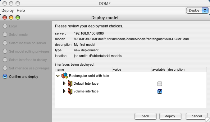This screenshot has width=210, height=122.
Task: Click the type value new deployment
Action: [86, 50]
